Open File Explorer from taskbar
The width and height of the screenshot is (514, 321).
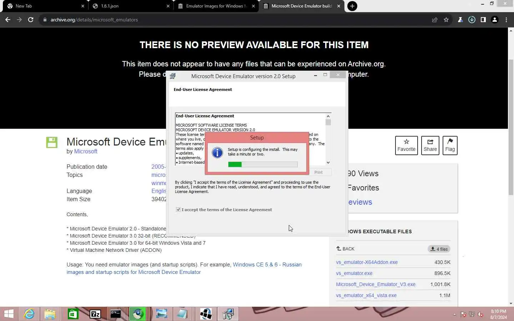coord(50,314)
